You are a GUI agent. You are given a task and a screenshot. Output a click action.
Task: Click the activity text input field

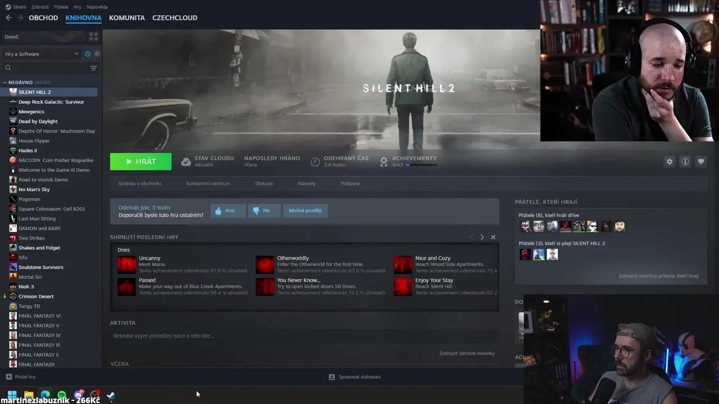(304, 336)
